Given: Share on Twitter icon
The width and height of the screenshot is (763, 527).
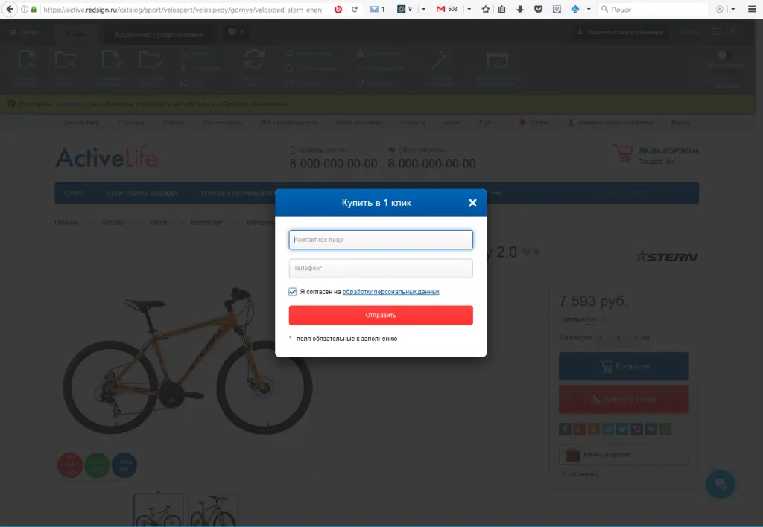Looking at the screenshot, I should (x=622, y=429).
